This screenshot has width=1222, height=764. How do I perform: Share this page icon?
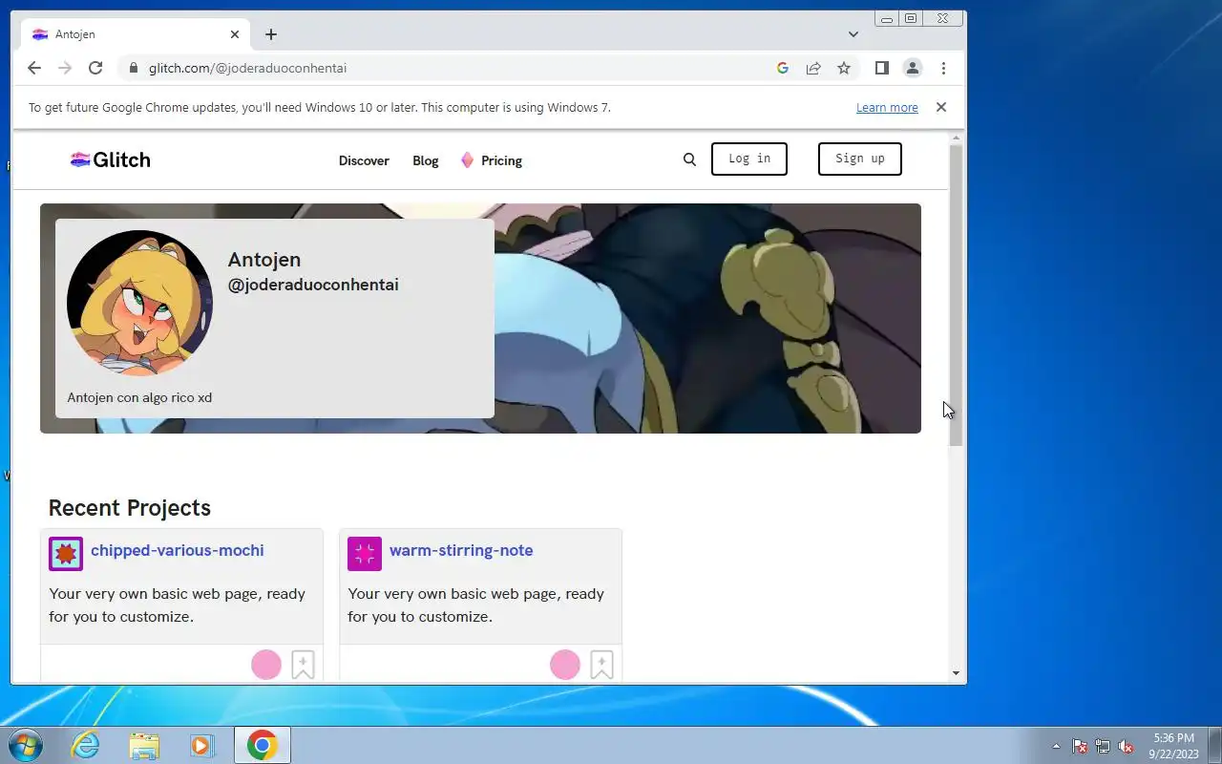point(813,68)
